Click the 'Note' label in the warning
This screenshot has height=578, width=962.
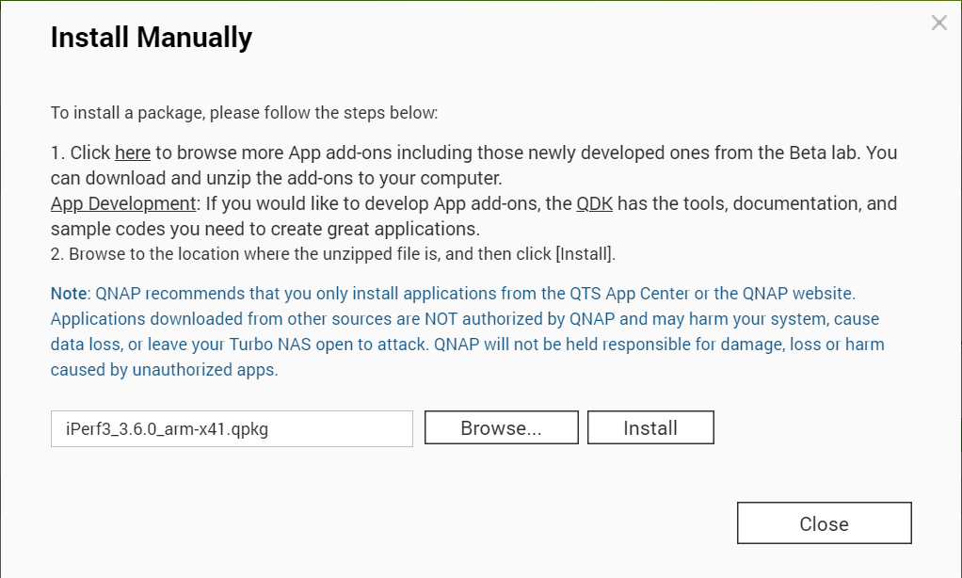point(69,294)
